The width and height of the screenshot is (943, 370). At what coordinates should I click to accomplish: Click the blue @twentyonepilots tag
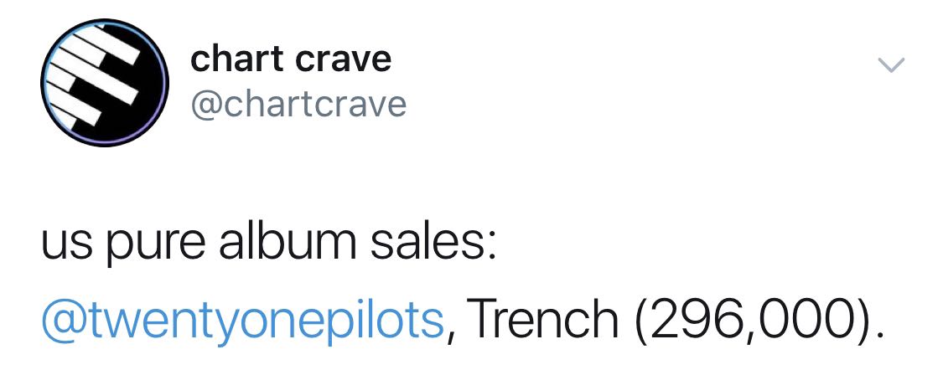[241, 320]
